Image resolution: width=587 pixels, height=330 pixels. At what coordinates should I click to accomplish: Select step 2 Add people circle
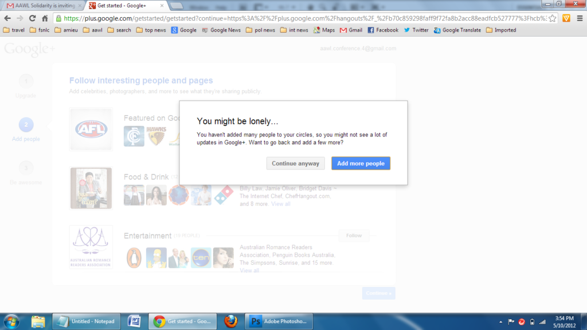coord(26,124)
